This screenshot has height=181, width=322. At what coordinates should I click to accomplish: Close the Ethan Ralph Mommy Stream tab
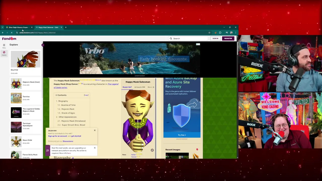point(32,27)
